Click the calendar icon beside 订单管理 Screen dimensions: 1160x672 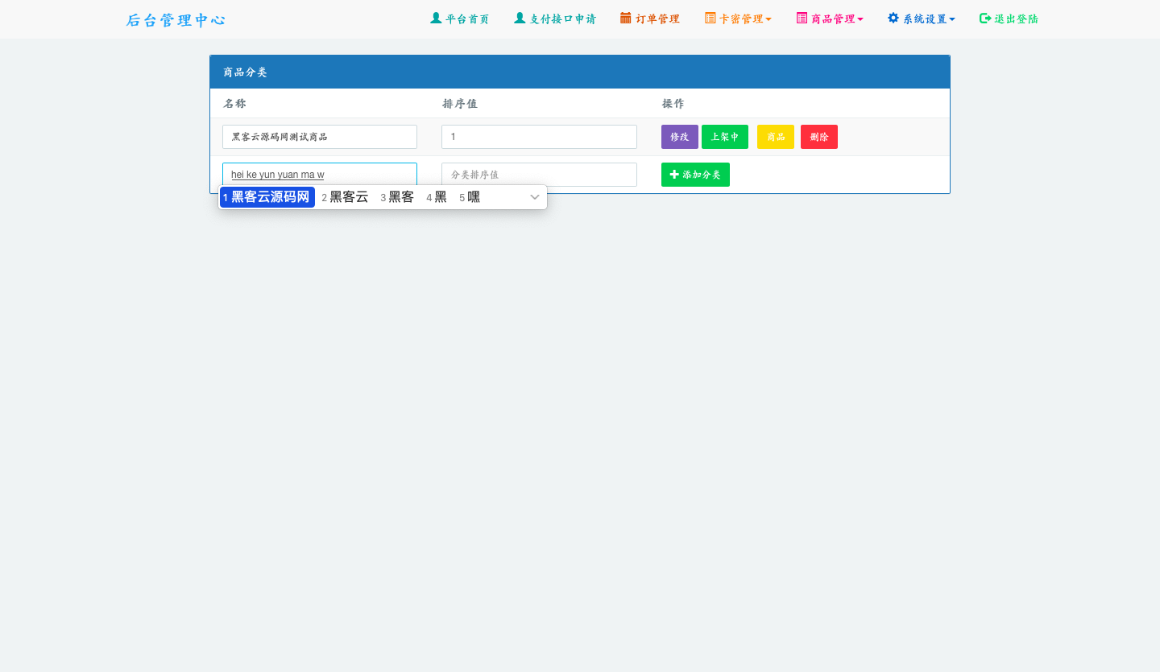coord(626,18)
